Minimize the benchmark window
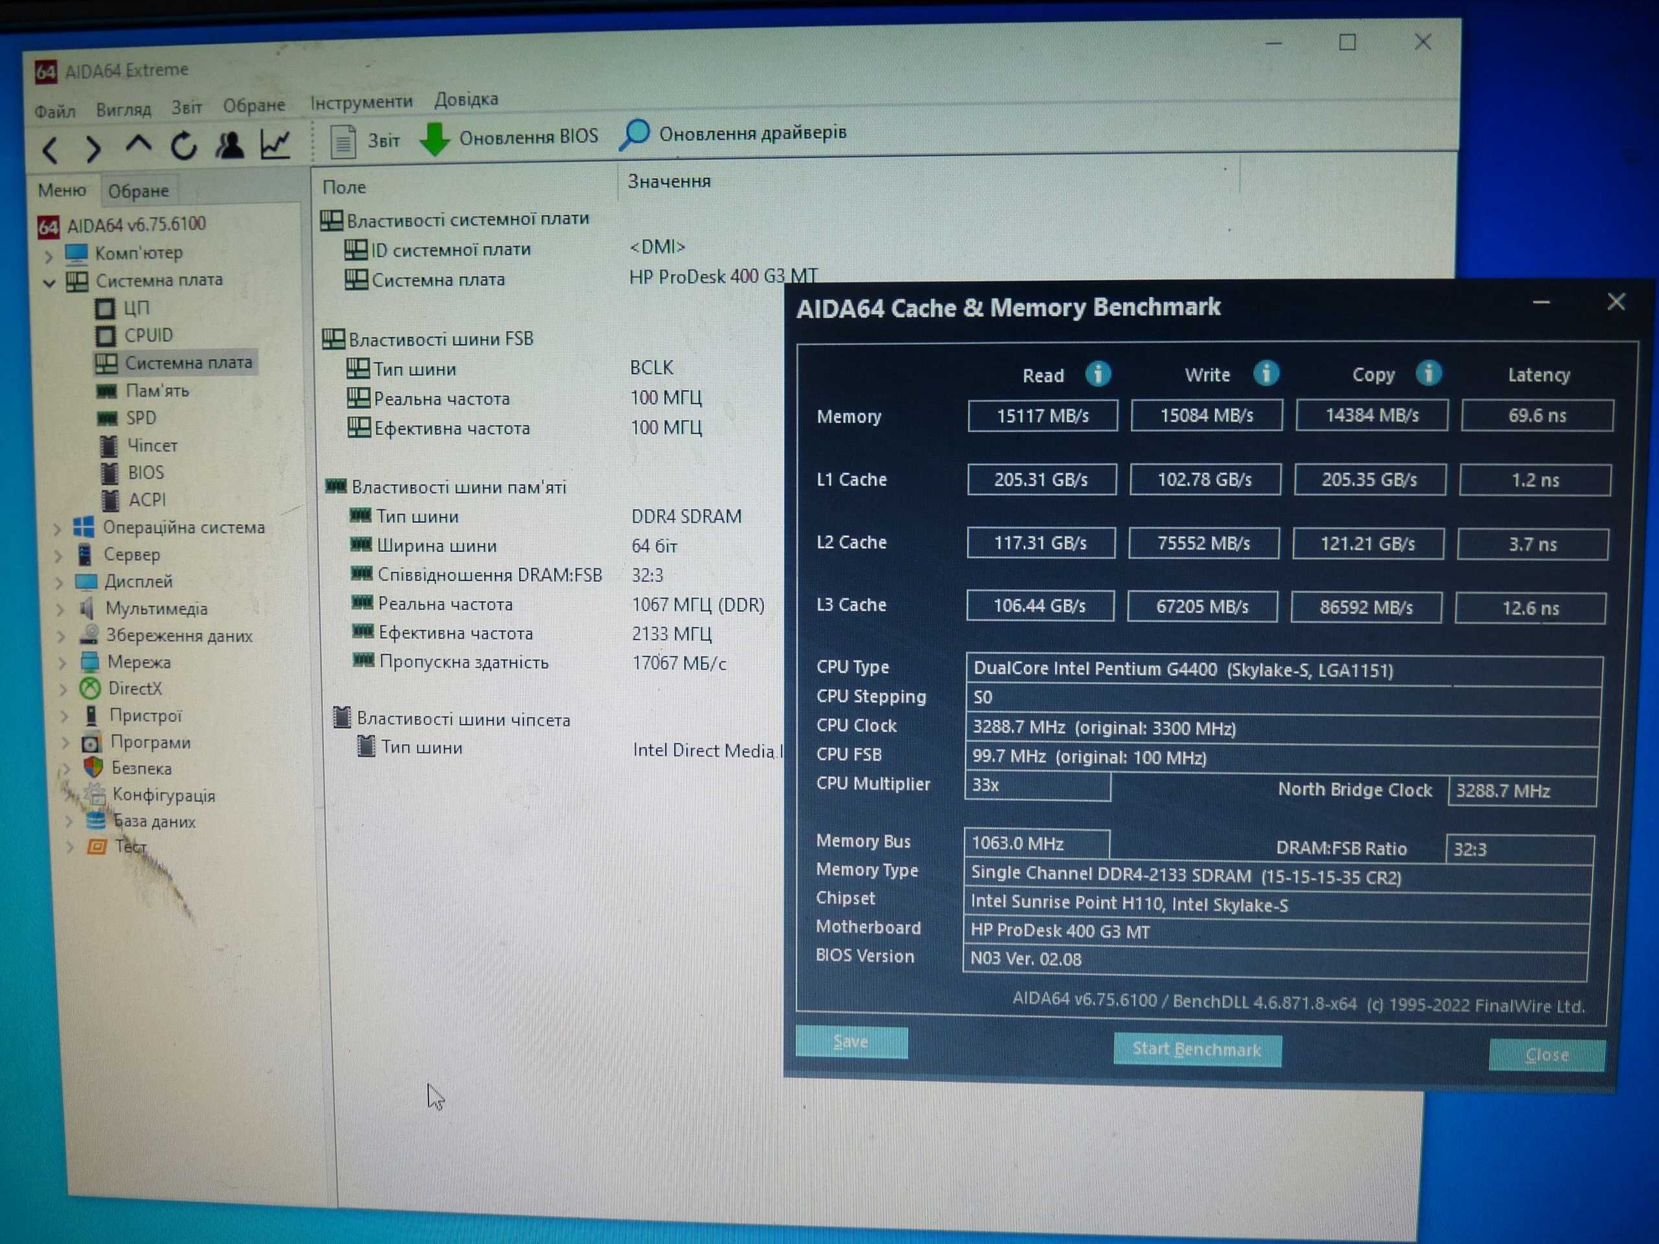The image size is (1659, 1244). coord(1540,303)
